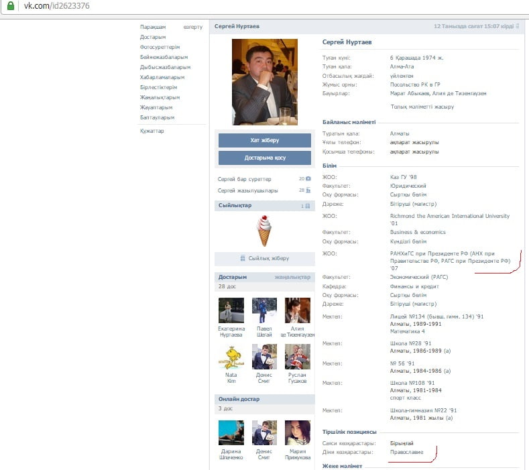Image resolution: width=529 pixels, height=470 pixels.
Task: Open Павел Шегай's avatar
Action: click(264, 310)
